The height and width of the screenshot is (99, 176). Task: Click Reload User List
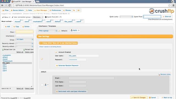pyautogui.click(x=9, y=50)
